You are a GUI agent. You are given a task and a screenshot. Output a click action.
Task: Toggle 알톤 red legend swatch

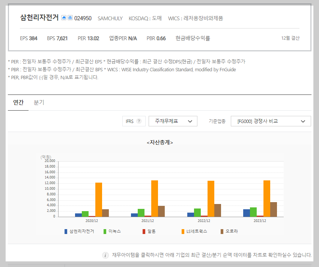coord(144,231)
